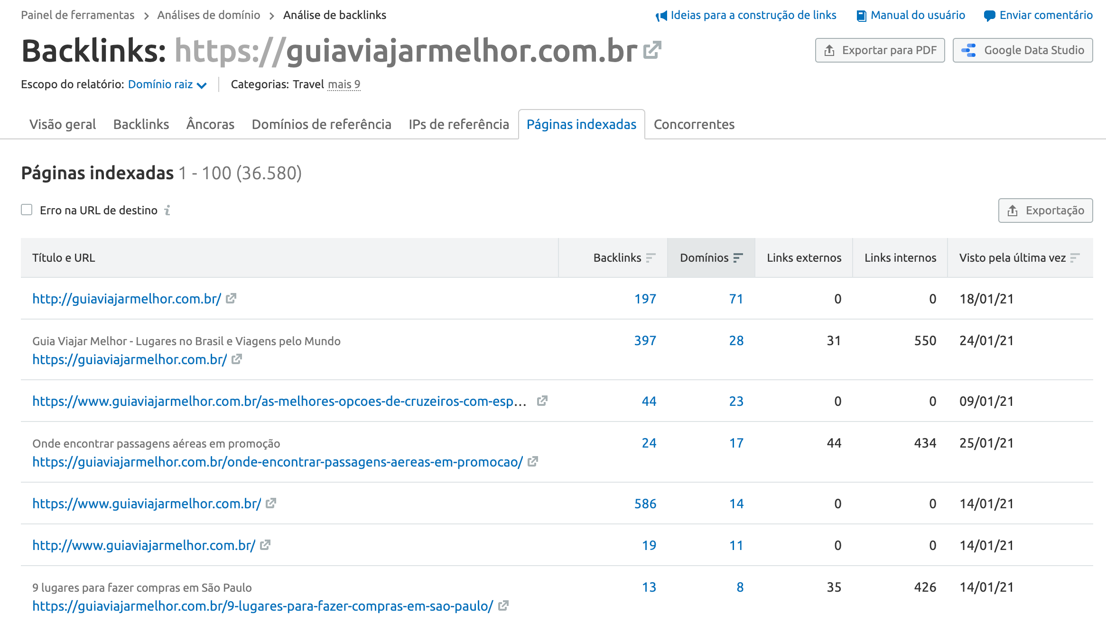Open the Âncoras tab

[210, 124]
